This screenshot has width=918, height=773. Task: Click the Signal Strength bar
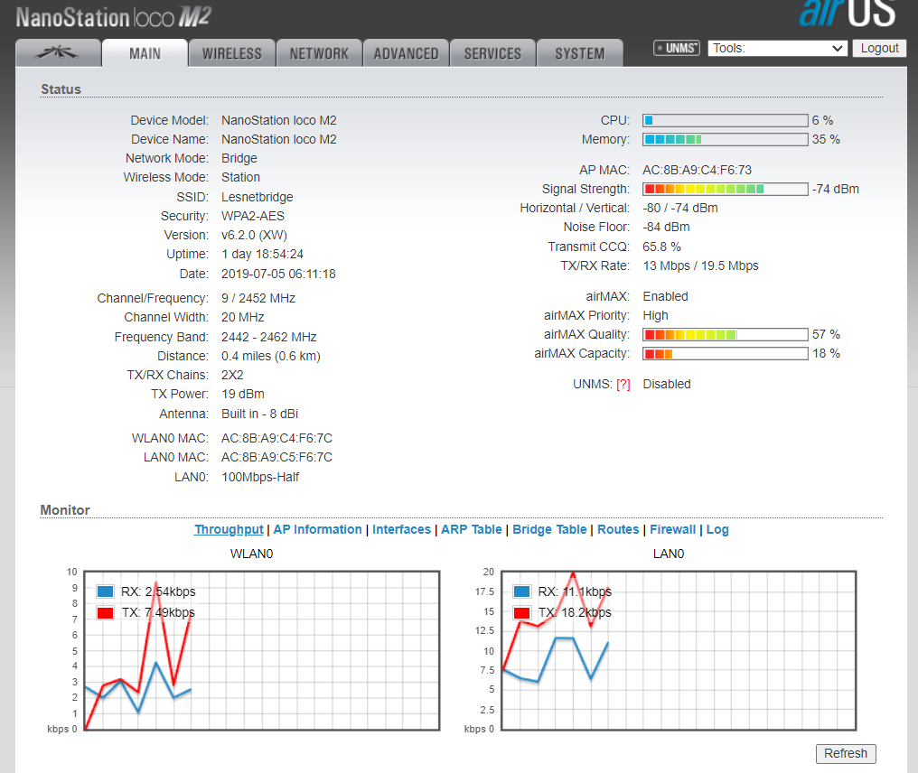click(726, 189)
